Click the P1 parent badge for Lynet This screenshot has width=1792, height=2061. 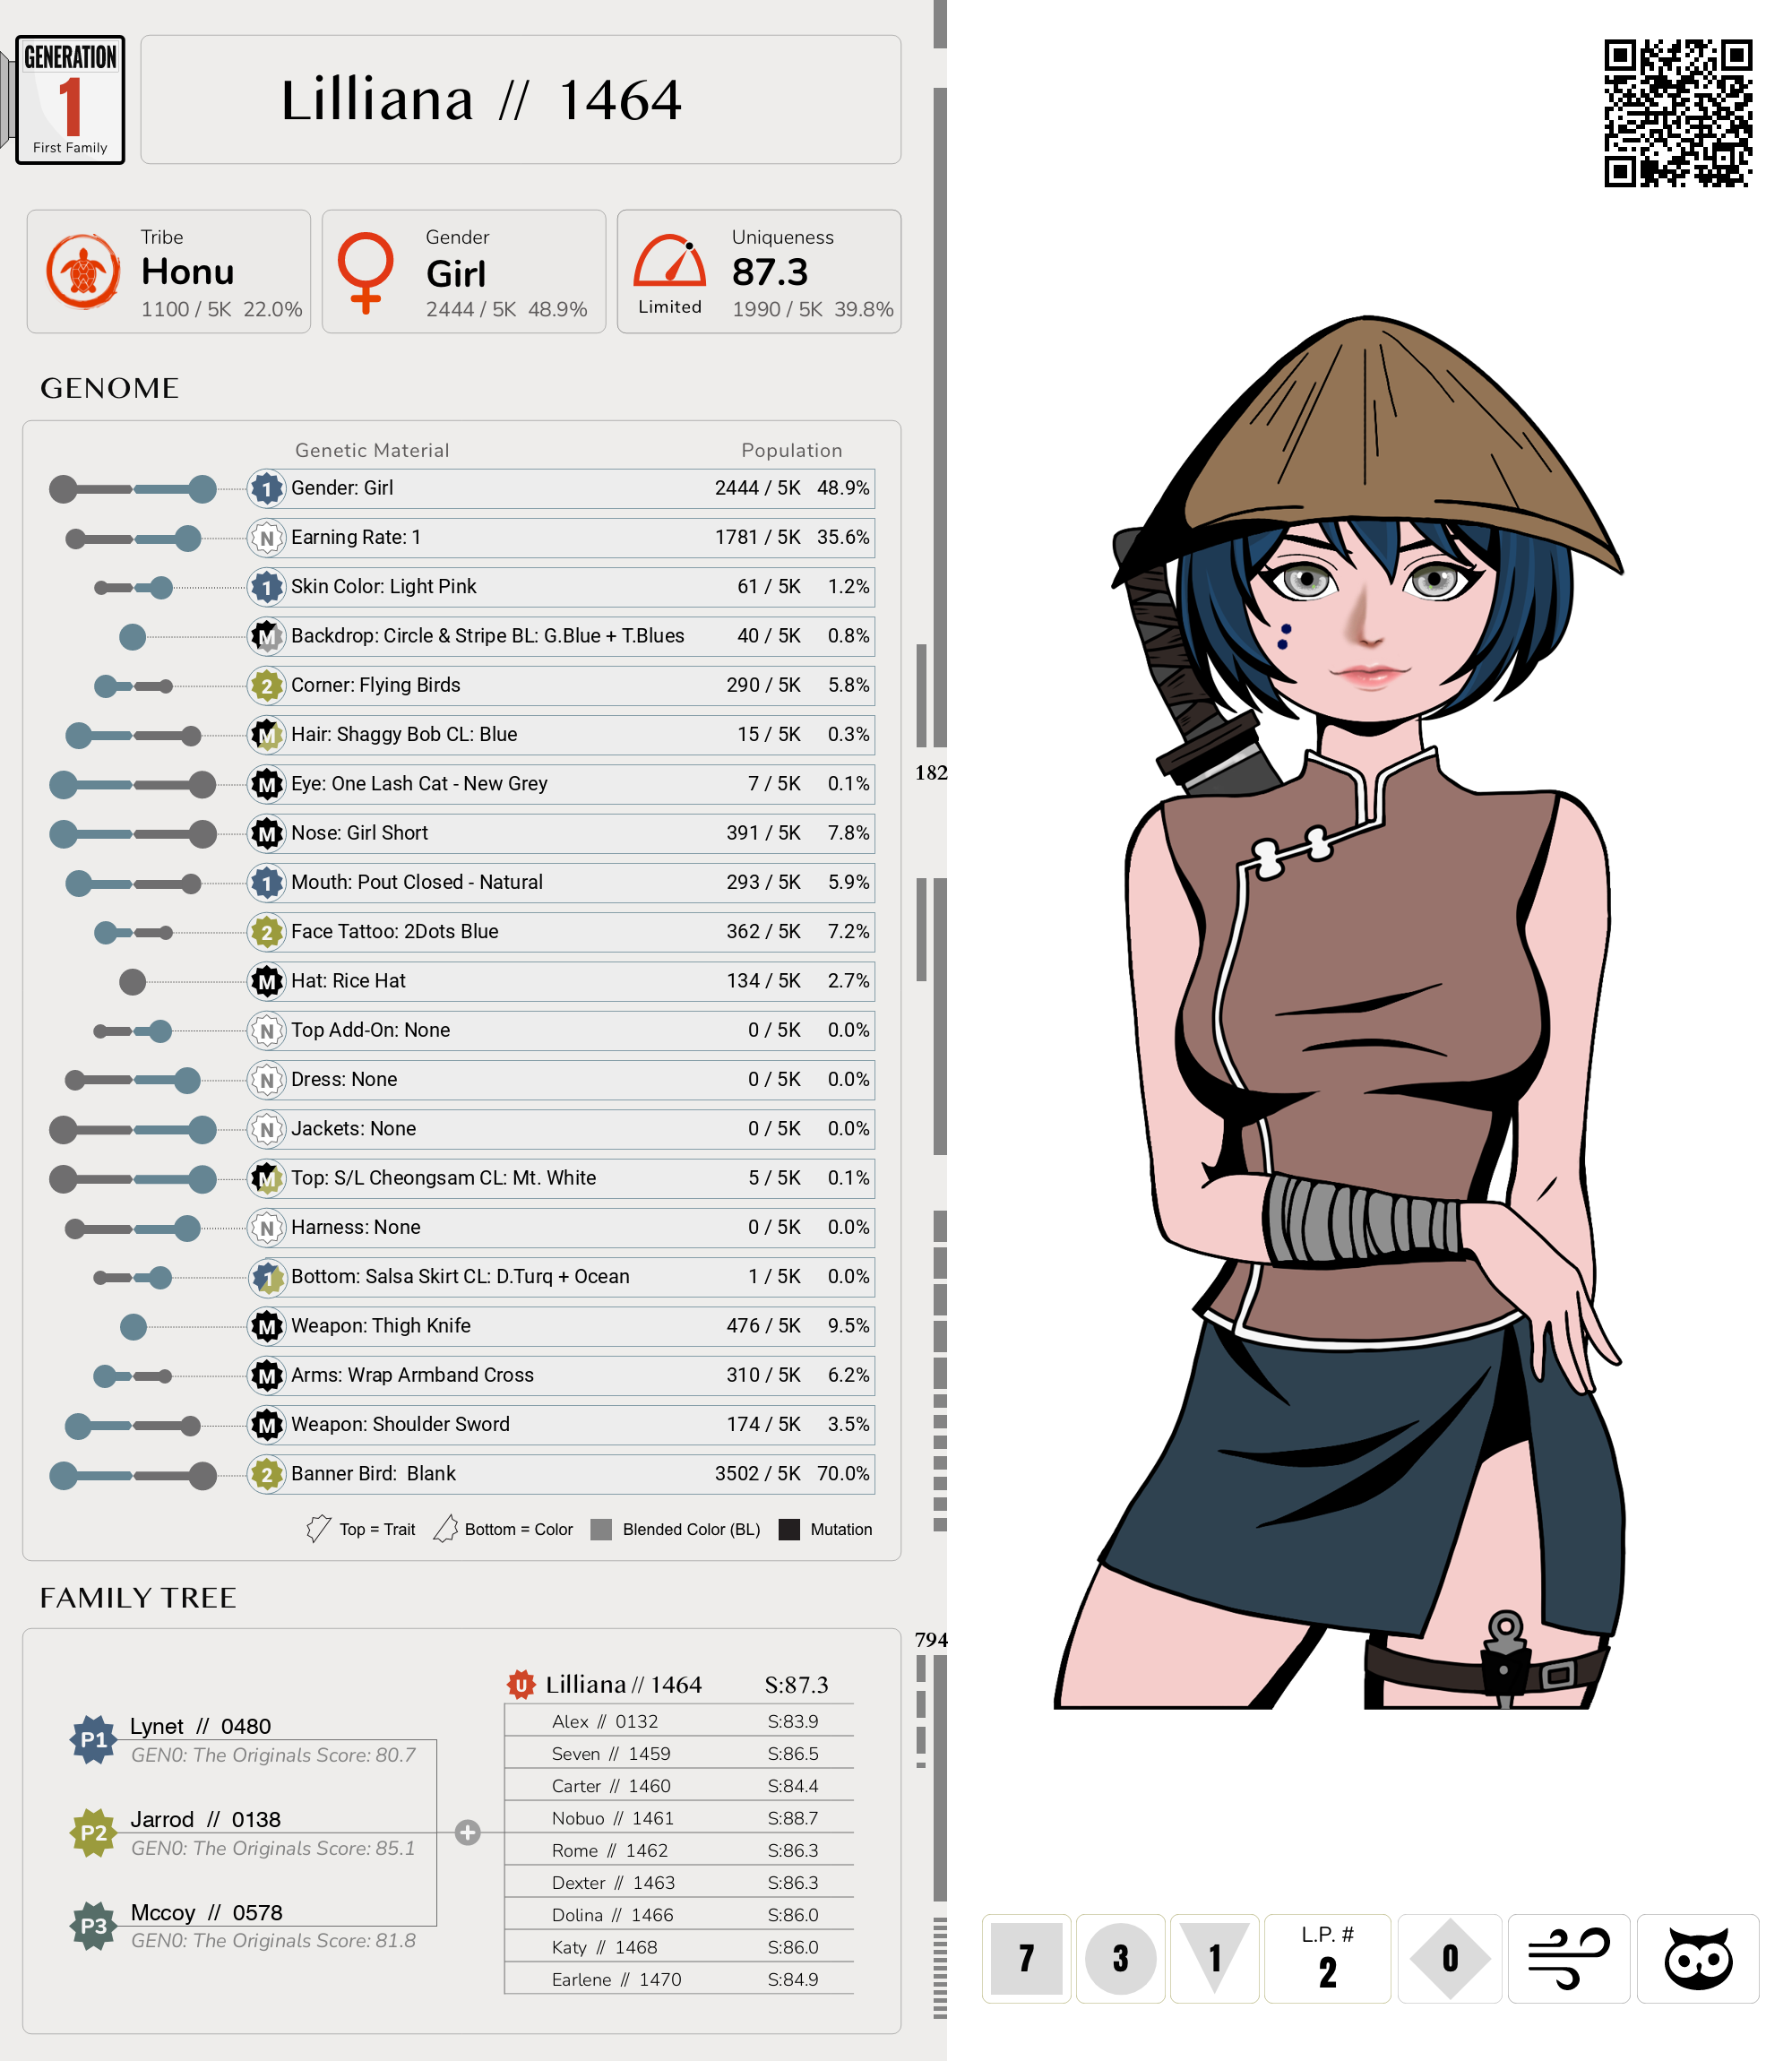(93, 1739)
